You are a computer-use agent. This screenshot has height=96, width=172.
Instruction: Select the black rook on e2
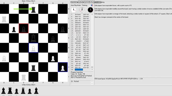(33, 68)
